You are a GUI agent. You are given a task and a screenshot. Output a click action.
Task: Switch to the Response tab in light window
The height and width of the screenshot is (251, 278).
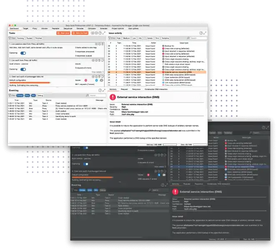(x=136, y=89)
